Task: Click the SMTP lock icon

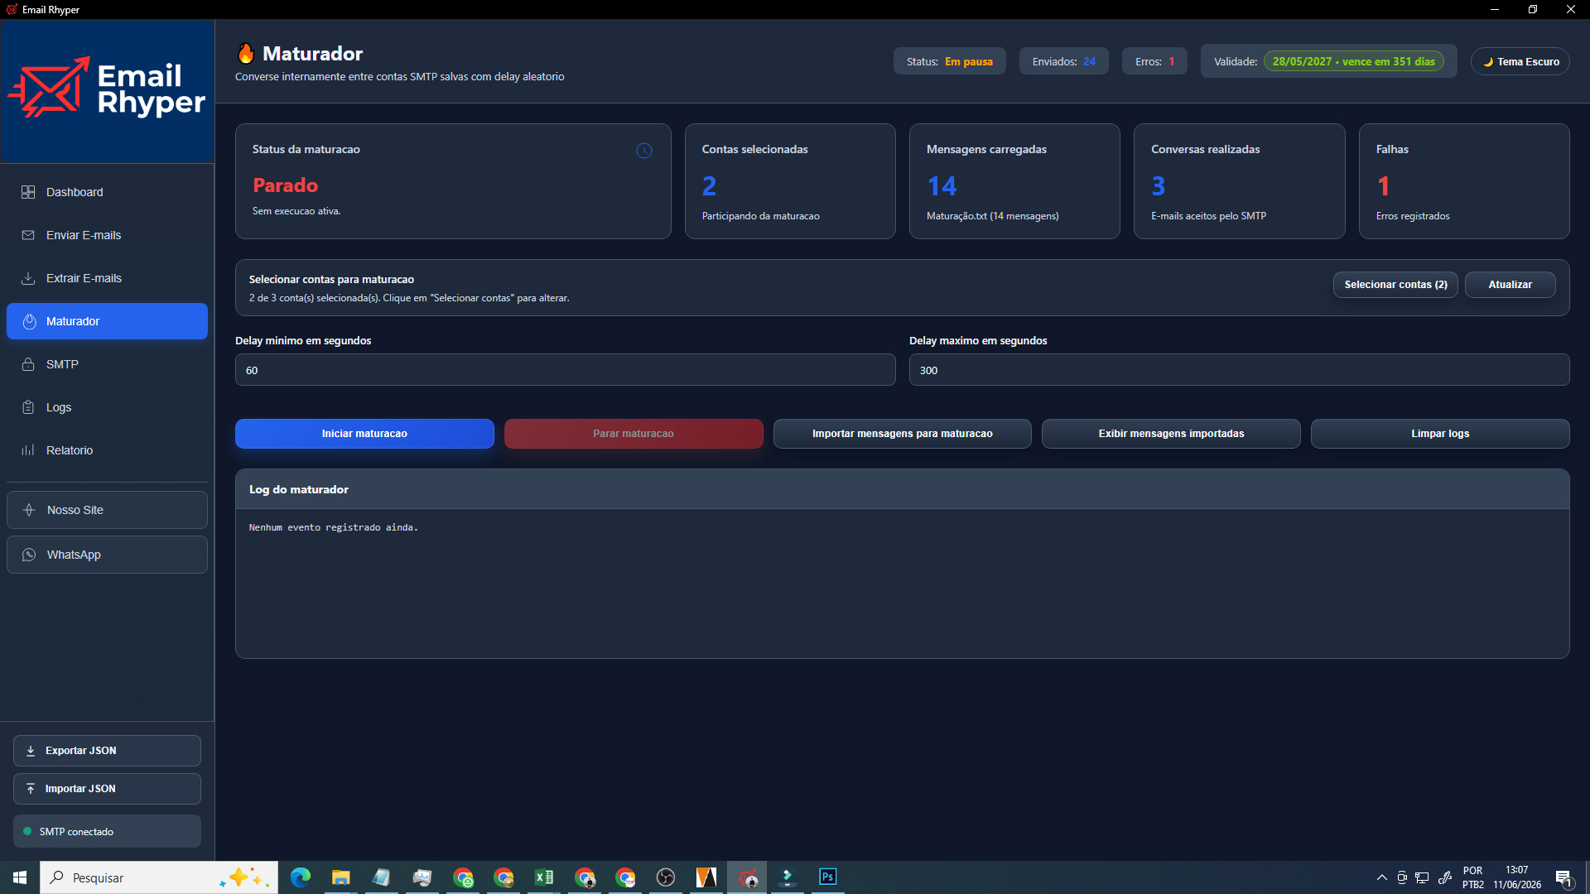Action: point(28,364)
